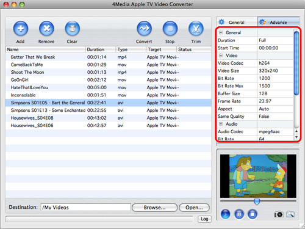Move the preview seek slider handle
This screenshot has width=305, height=229.
[x=257, y=202]
